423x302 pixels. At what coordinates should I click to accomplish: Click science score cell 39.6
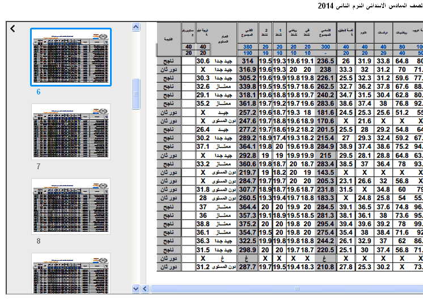pyautogui.click(x=365, y=224)
